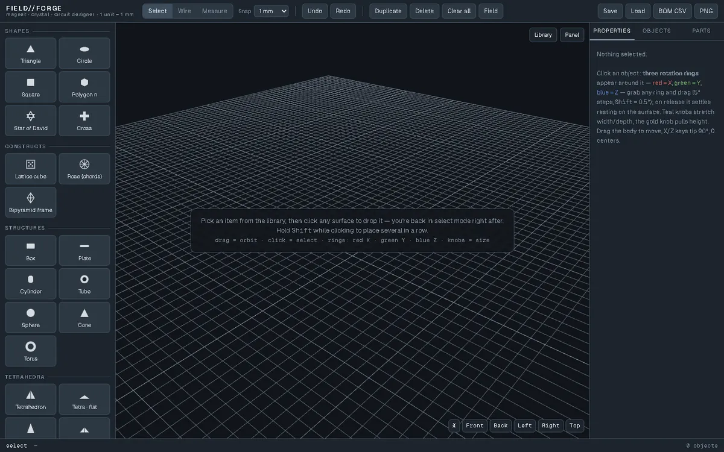Set the camera to Back view
724x452 pixels.
501,425
